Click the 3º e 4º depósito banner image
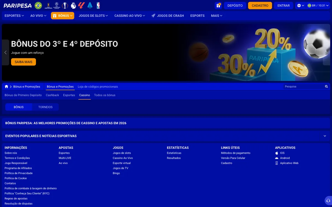The width and height of the screenshot is (332, 207). coord(166,52)
